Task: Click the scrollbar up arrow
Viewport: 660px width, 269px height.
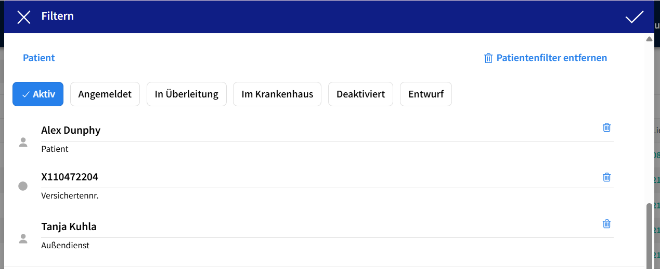Action: point(649,39)
